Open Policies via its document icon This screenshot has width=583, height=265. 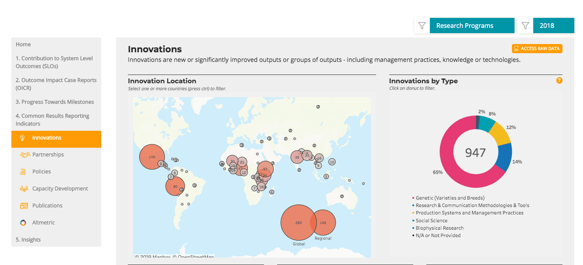[23, 171]
